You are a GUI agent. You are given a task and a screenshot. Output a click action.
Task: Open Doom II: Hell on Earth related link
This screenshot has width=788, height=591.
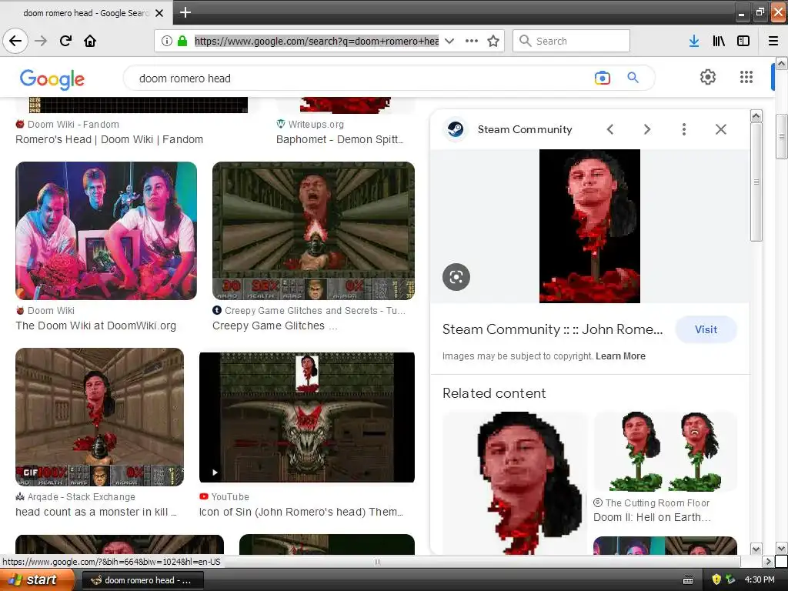[652, 517]
